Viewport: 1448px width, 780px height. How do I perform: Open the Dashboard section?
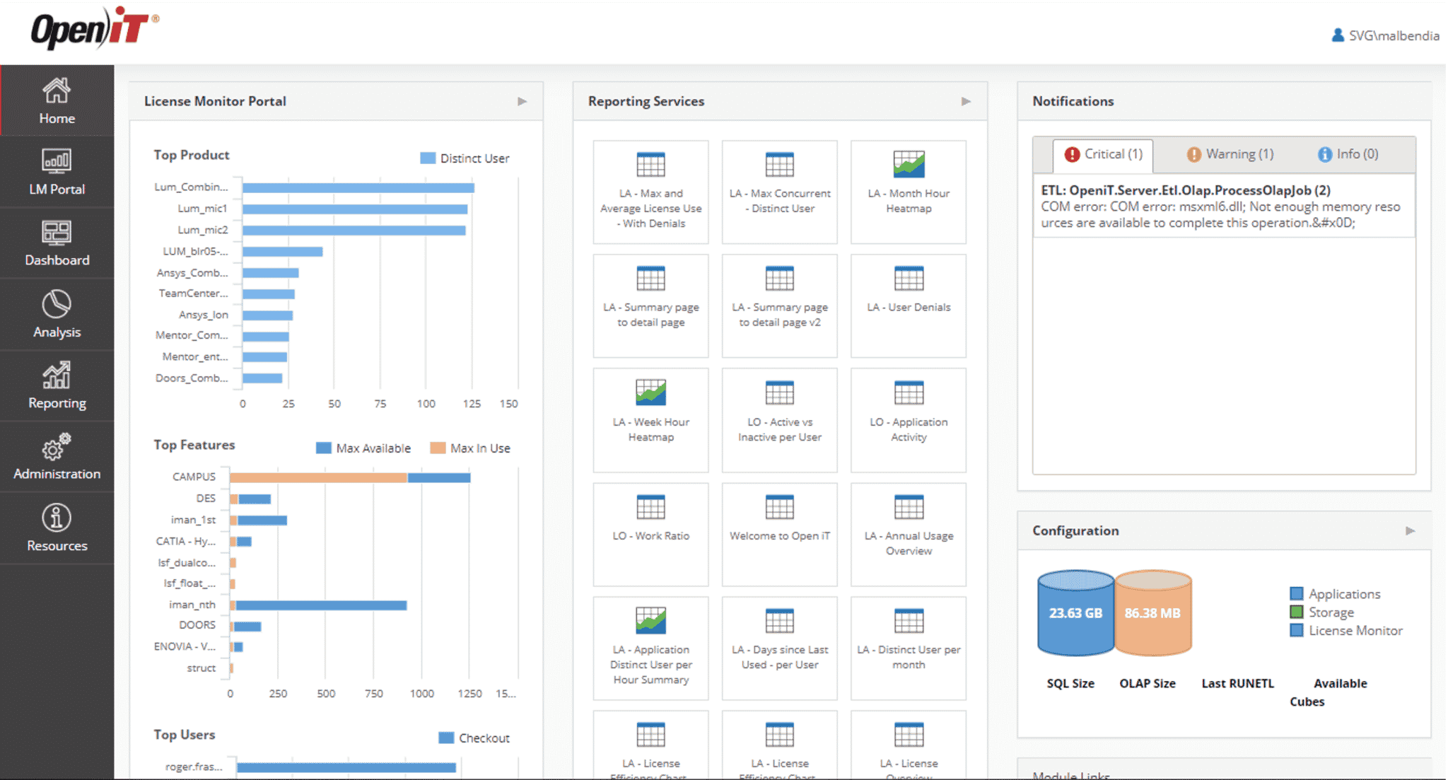pyautogui.click(x=57, y=243)
